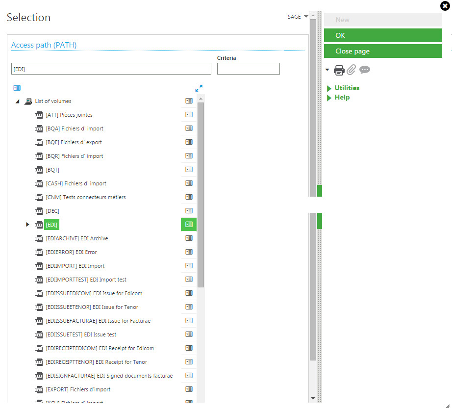Image resolution: width=452 pixels, height=410 pixels.
Task: Expand the Utilities menu
Action: [347, 88]
